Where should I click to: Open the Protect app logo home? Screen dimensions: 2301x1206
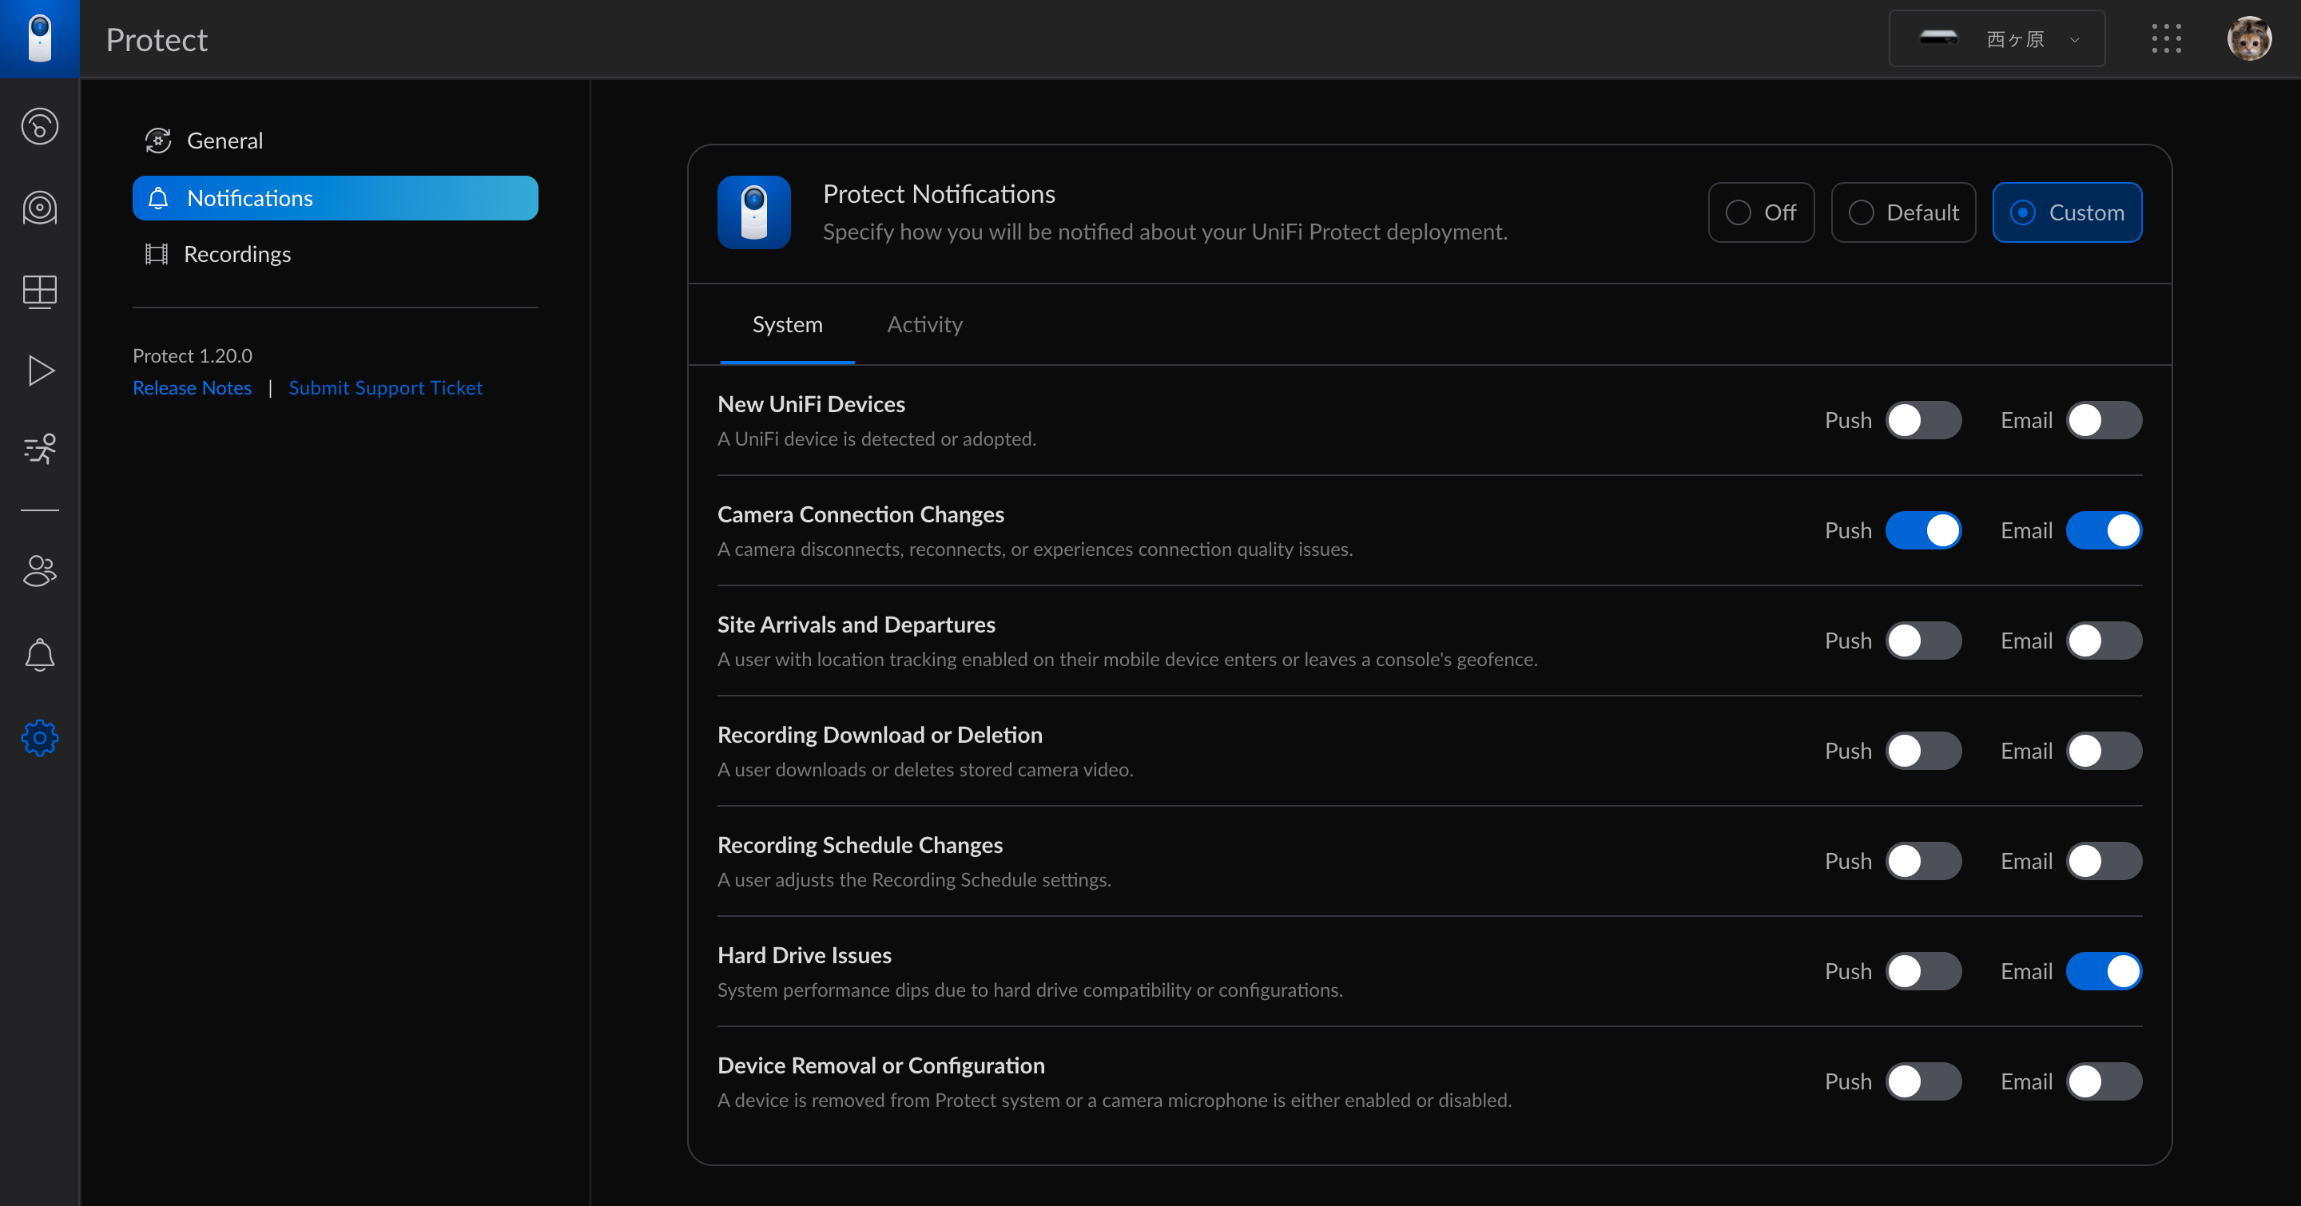pos(39,38)
